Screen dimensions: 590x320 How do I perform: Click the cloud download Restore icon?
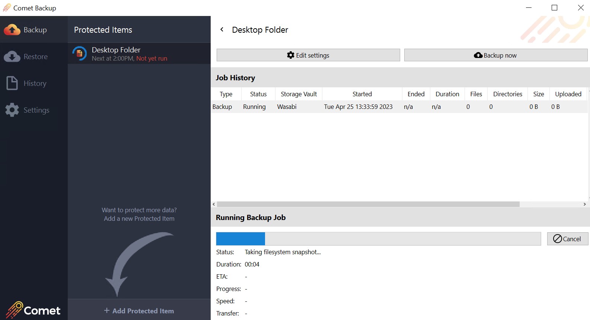point(12,56)
